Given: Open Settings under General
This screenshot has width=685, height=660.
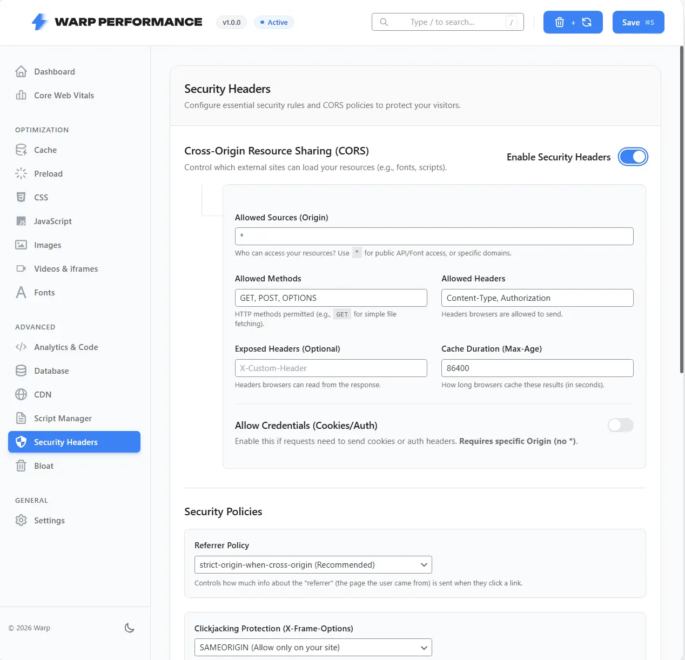Looking at the screenshot, I should [49, 520].
